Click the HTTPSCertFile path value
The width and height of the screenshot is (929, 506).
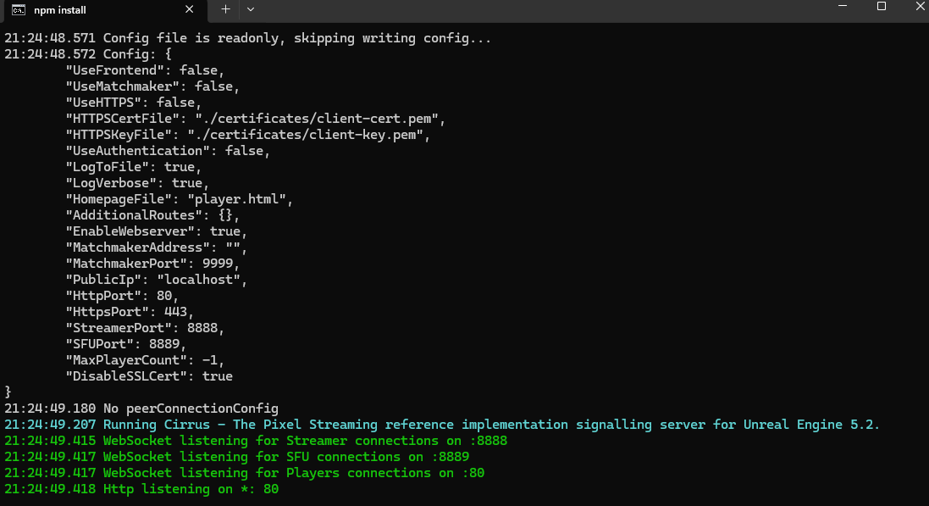tap(320, 119)
